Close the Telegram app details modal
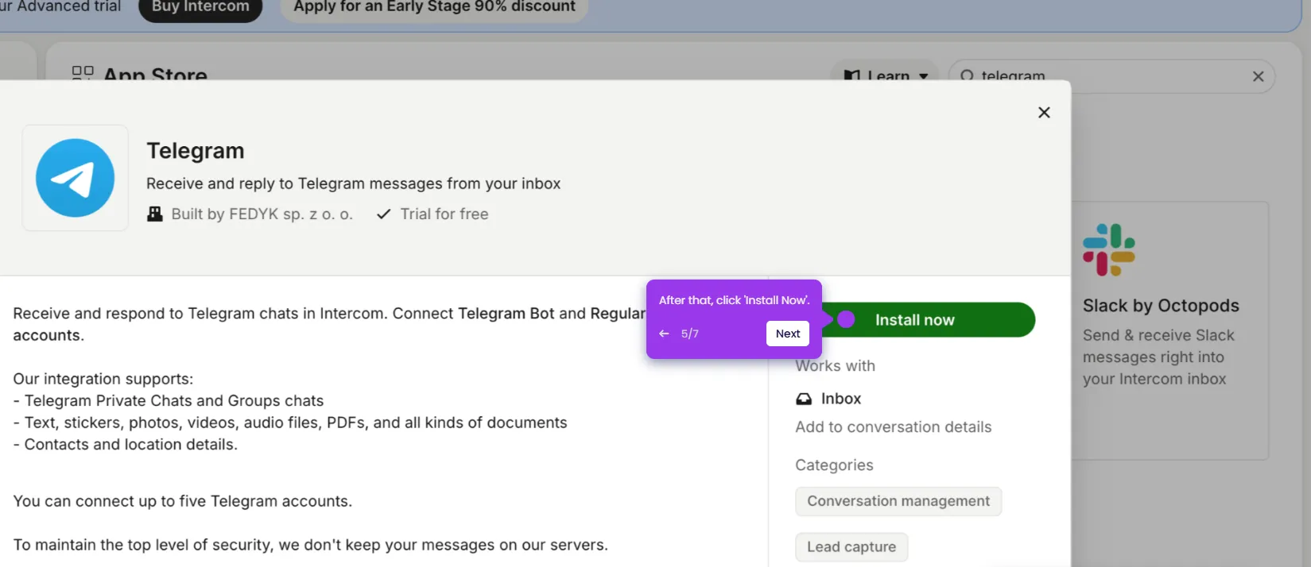The image size is (1311, 567). tap(1044, 113)
